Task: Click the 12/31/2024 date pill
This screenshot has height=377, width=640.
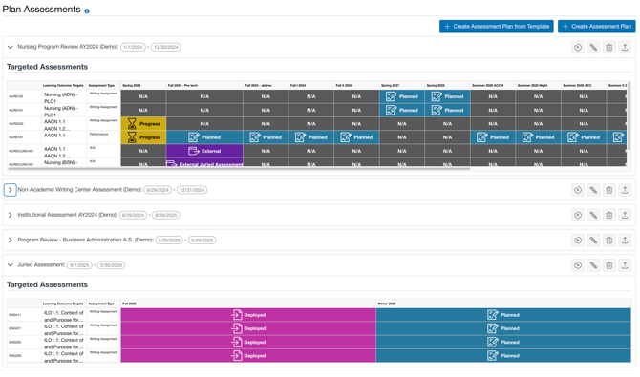Action: (x=191, y=190)
